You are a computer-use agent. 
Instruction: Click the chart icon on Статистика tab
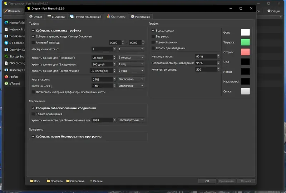pos(108,16)
